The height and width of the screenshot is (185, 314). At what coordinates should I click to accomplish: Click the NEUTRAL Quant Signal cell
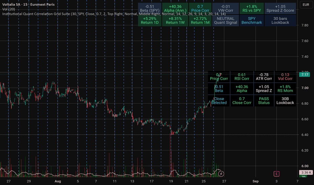(x=225, y=21)
